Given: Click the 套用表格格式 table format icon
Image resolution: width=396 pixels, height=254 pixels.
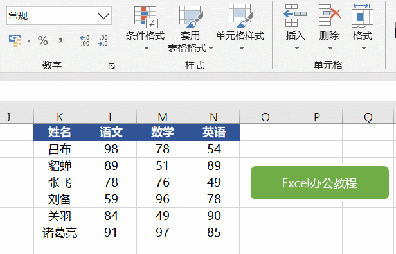Looking at the screenshot, I should pos(191,17).
